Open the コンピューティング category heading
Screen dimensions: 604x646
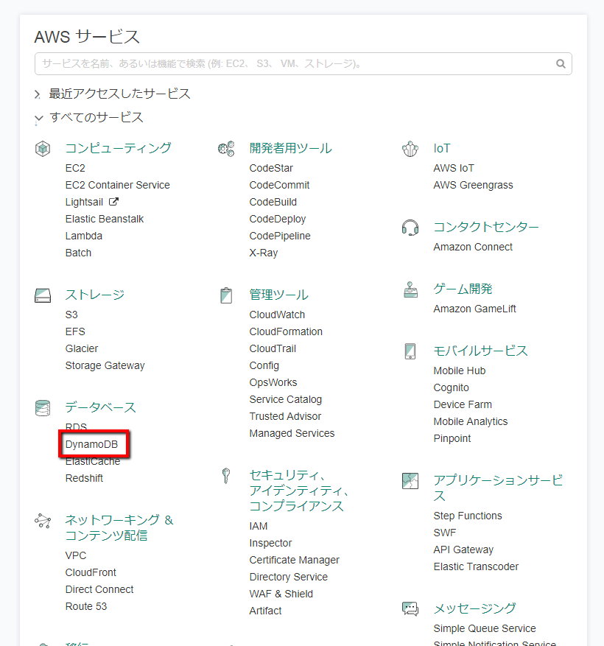coord(118,148)
